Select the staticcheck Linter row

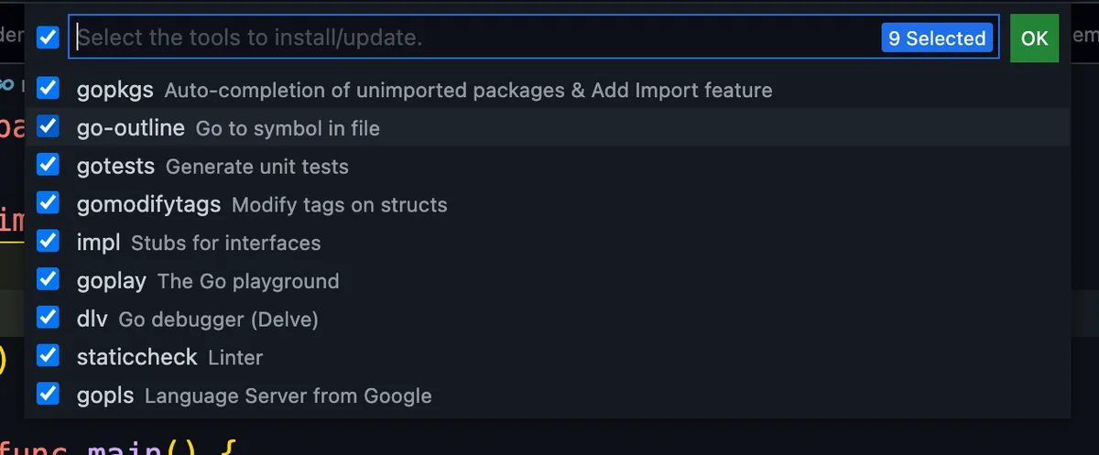coord(548,357)
